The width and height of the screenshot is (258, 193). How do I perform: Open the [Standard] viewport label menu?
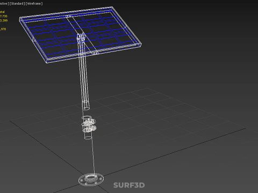pyautogui.click(x=17, y=4)
